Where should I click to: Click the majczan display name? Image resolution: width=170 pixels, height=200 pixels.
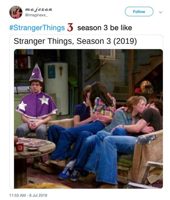click(x=39, y=10)
